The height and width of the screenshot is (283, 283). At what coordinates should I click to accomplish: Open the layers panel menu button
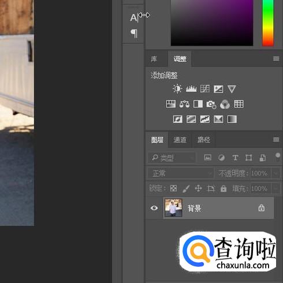pyautogui.click(x=276, y=139)
